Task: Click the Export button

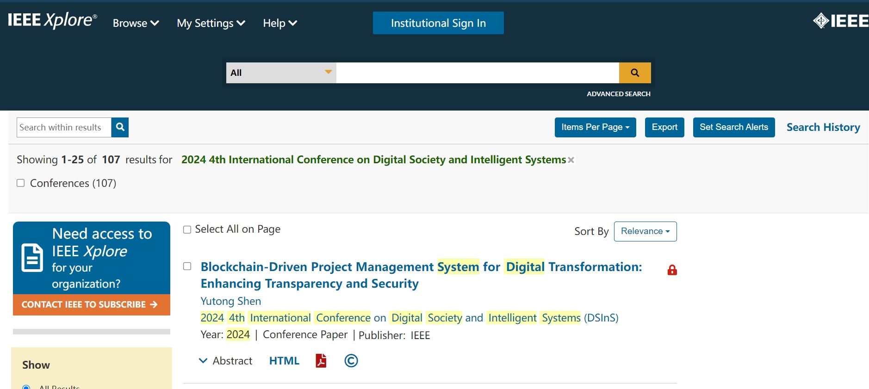Action: [664, 127]
